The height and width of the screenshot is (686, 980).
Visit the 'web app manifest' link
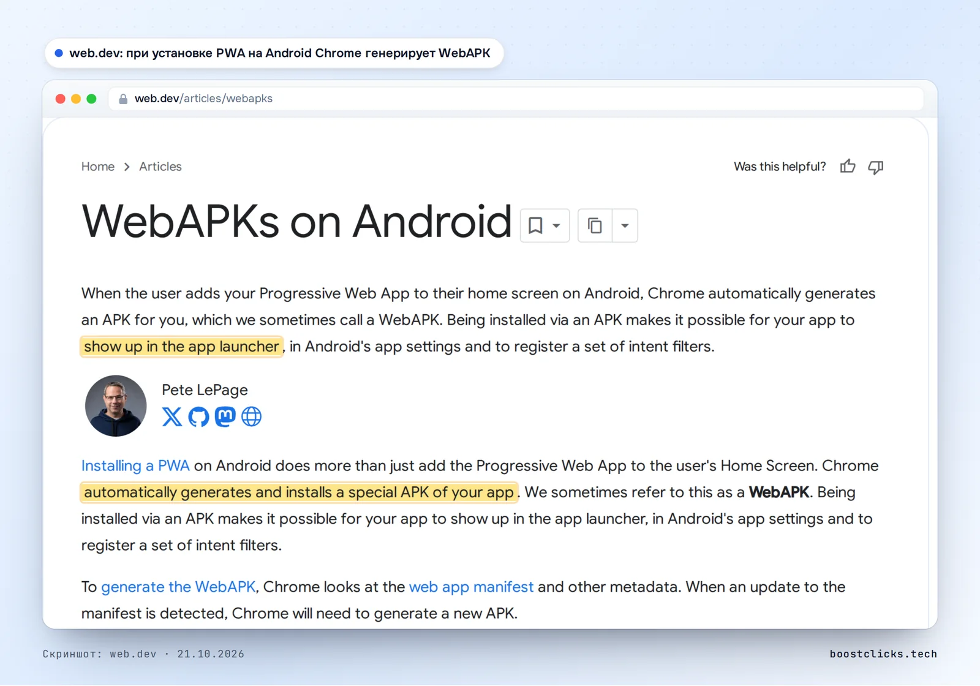(x=471, y=587)
